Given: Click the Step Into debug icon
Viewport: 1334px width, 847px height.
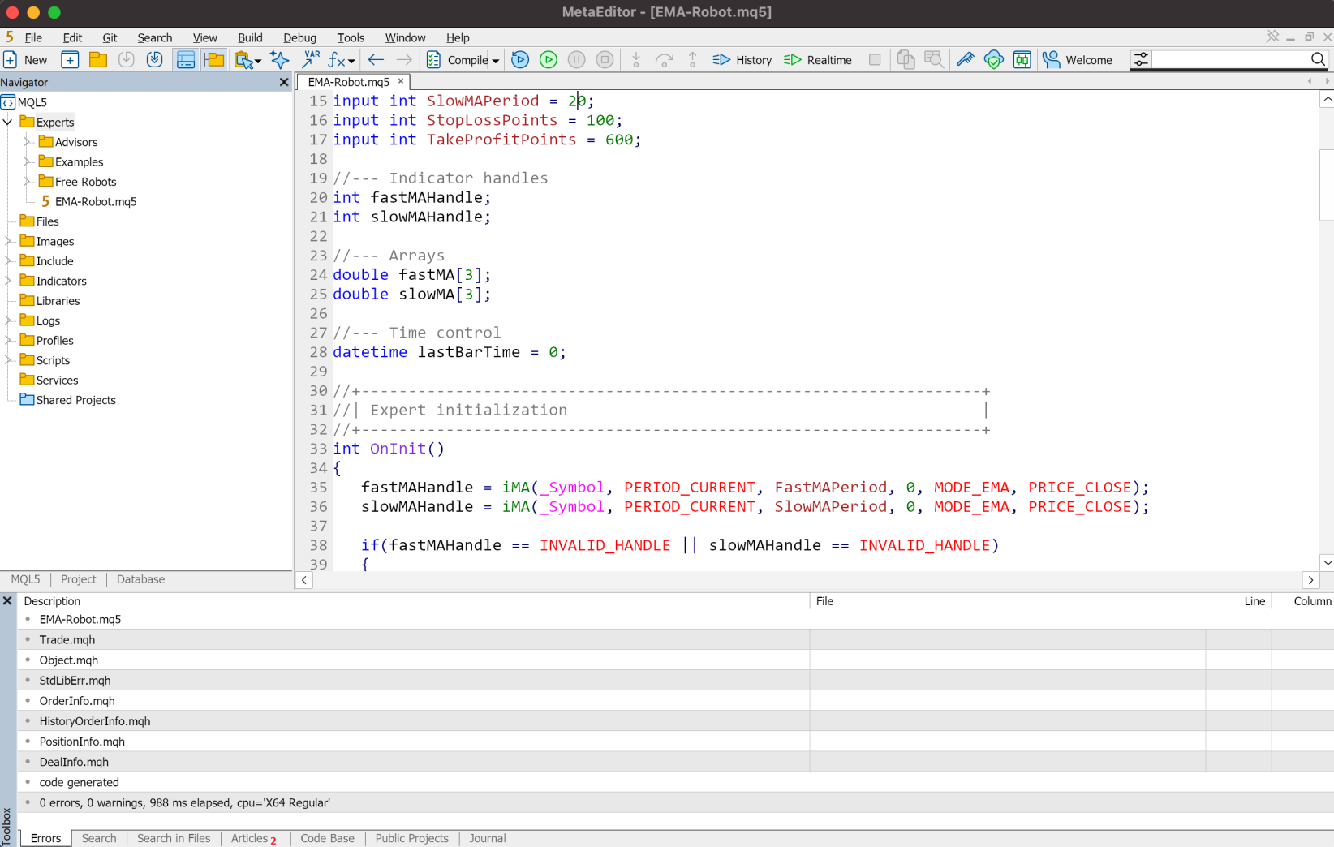Looking at the screenshot, I should [x=636, y=60].
